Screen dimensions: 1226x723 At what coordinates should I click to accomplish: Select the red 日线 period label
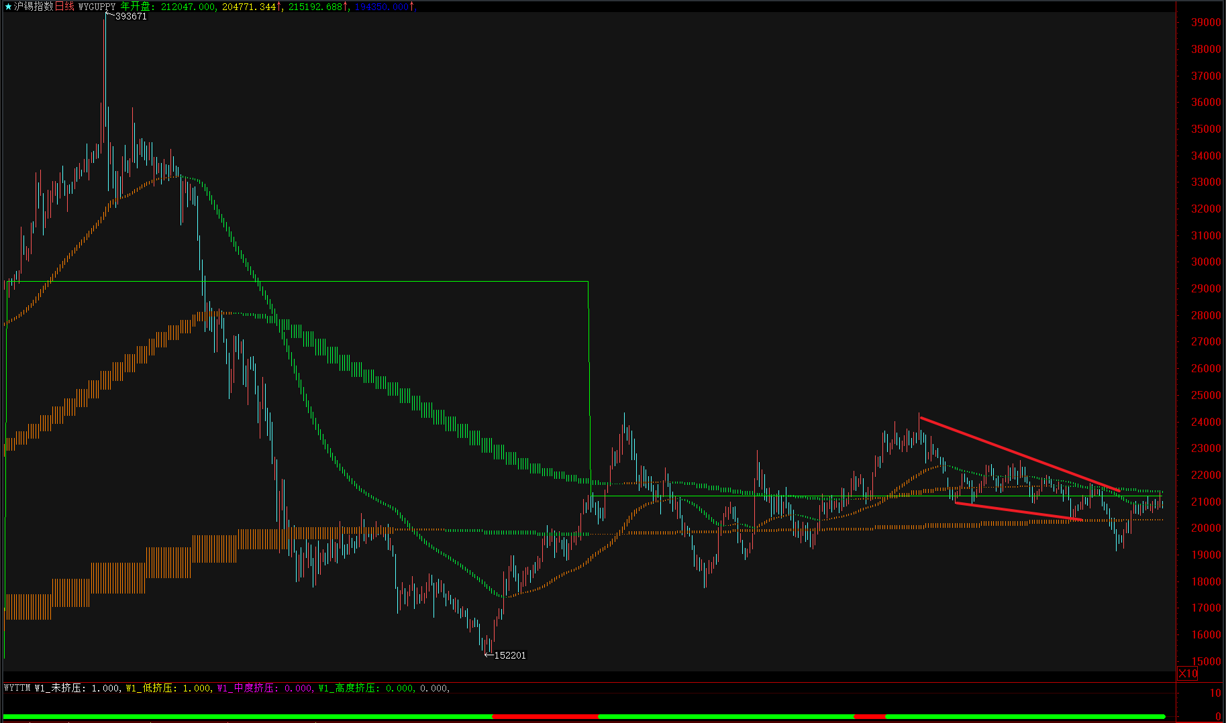coord(64,7)
